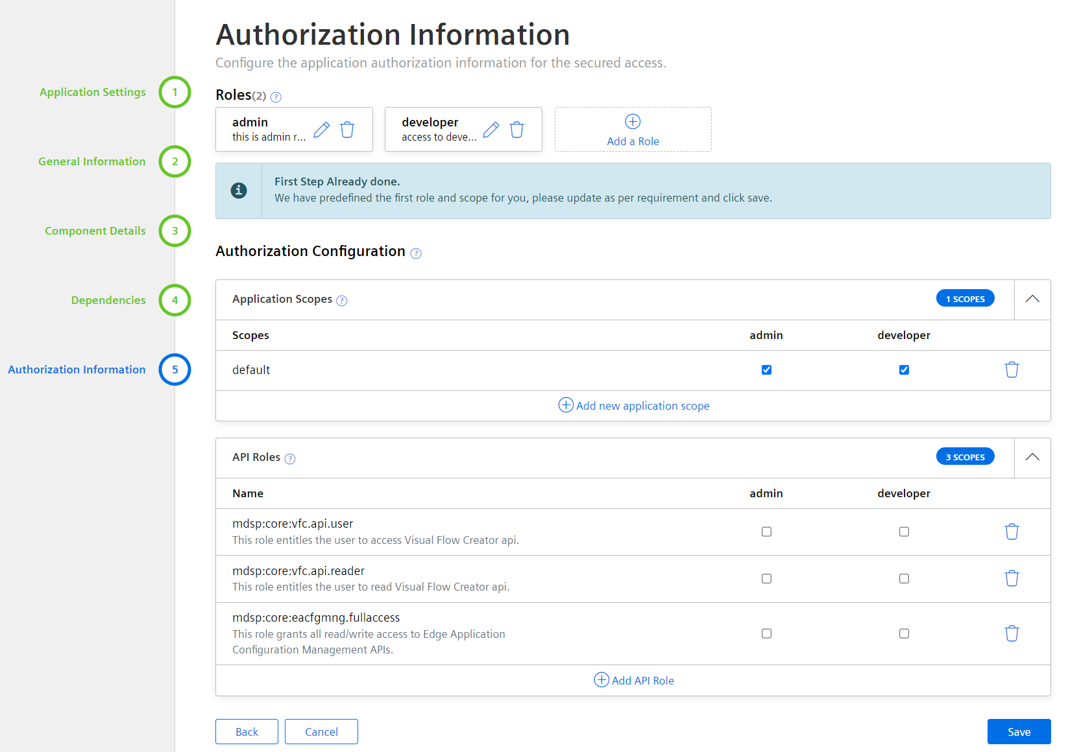The width and height of the screenshot is (1068, 752).
Task: Open Component Details step label
Action: point(95,231)
